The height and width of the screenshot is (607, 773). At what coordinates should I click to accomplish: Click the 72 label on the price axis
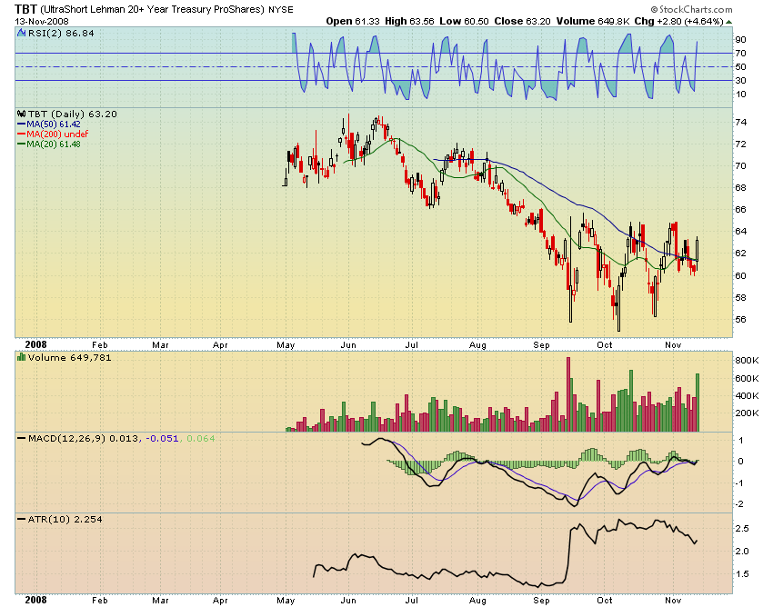[x=740, y=144]
